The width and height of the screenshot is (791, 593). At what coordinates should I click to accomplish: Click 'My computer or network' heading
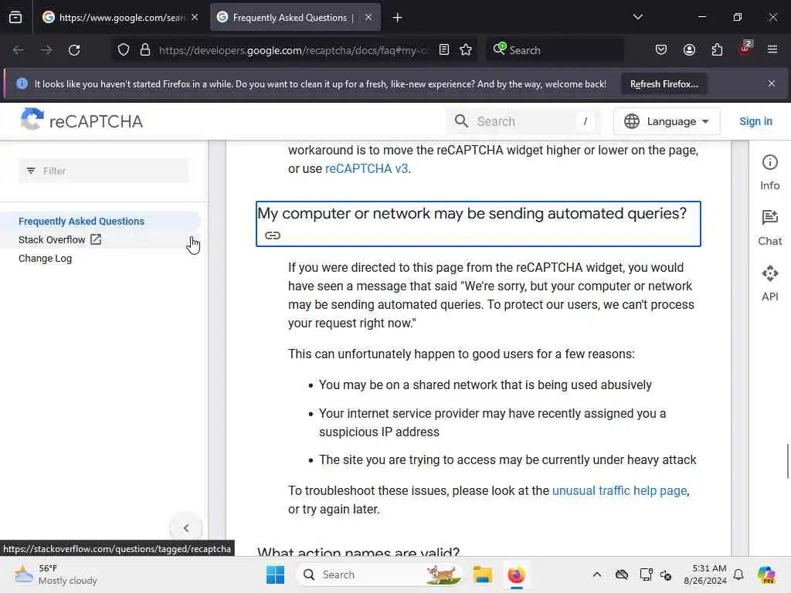tap(472, 213)
